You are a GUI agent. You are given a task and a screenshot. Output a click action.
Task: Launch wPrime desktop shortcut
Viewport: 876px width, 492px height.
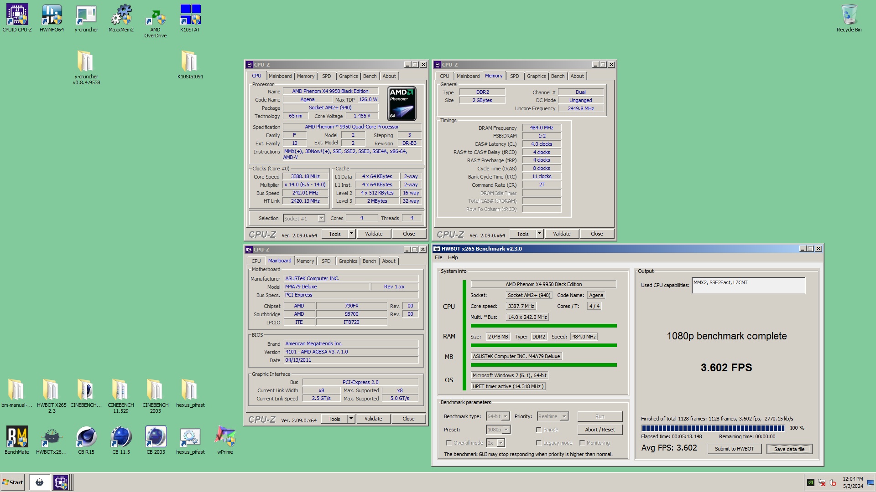[x=225, y=440]
